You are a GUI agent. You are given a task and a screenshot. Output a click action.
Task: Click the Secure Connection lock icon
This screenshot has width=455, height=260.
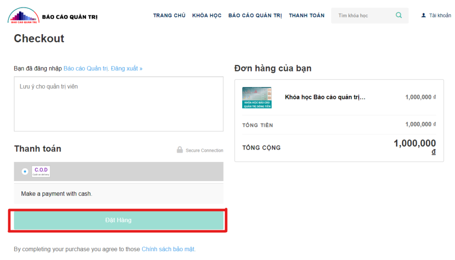click(x=180, y=150)
